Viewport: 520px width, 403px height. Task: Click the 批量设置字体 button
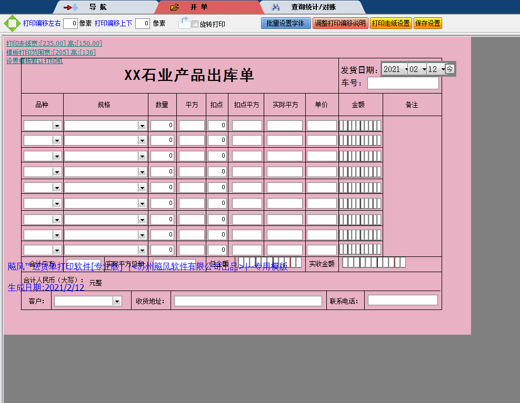[286, 23]
